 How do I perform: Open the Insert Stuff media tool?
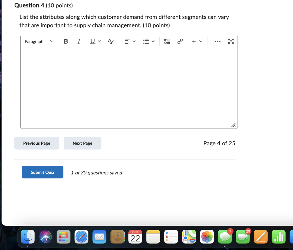tap(167, 41)
